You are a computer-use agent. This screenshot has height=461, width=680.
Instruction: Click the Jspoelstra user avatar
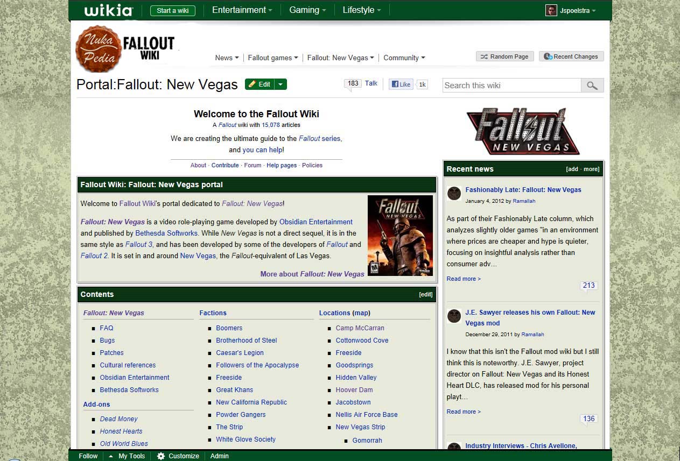coord(551,10)
